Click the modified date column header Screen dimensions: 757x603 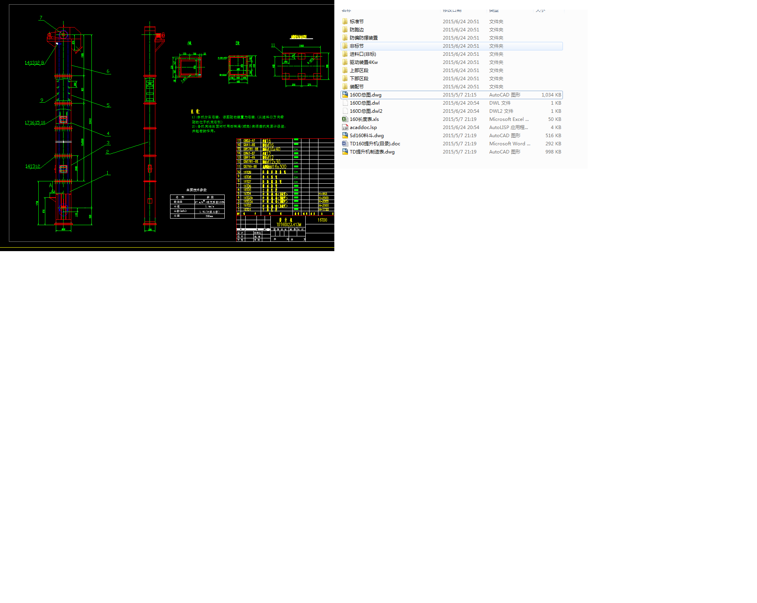[x=452, y=10]
